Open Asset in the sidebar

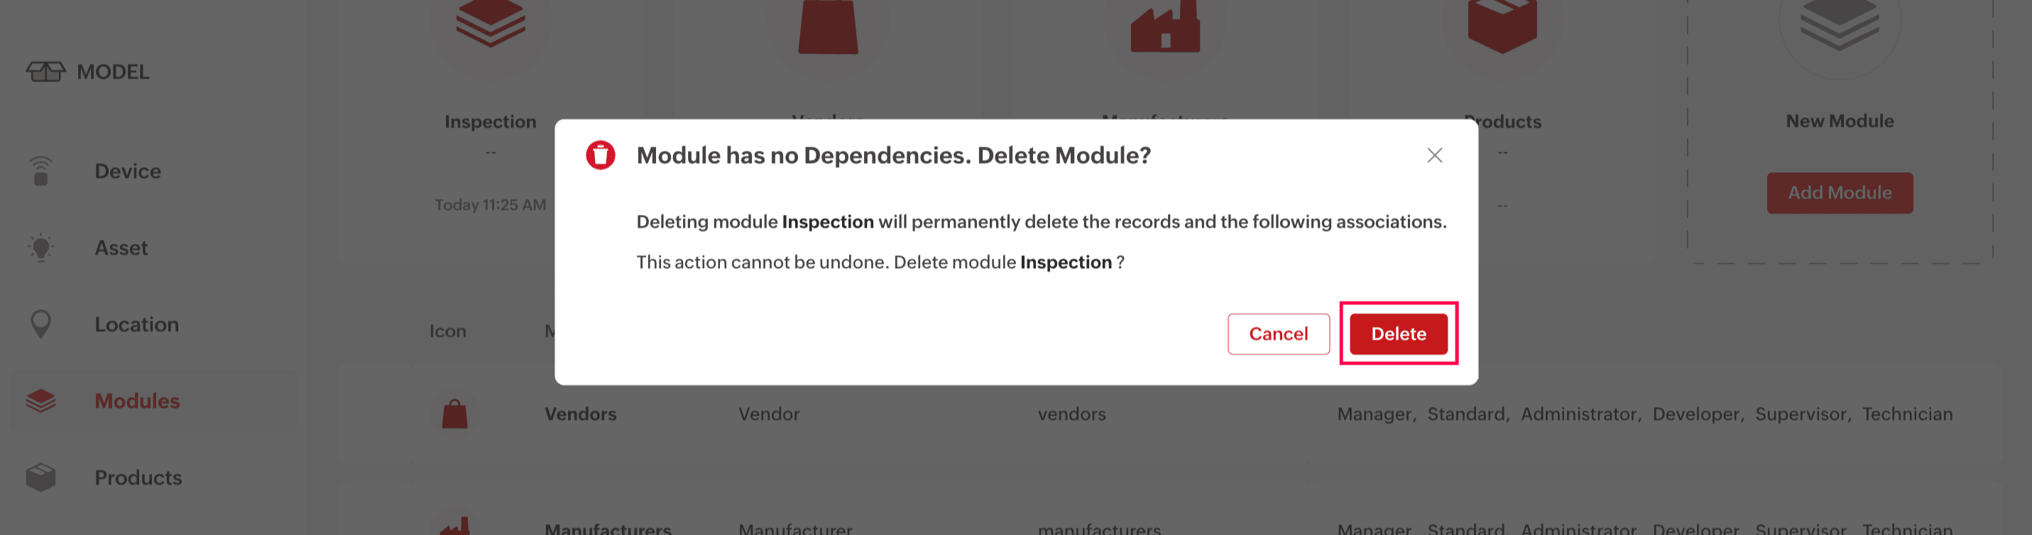[x=121, y=248]
